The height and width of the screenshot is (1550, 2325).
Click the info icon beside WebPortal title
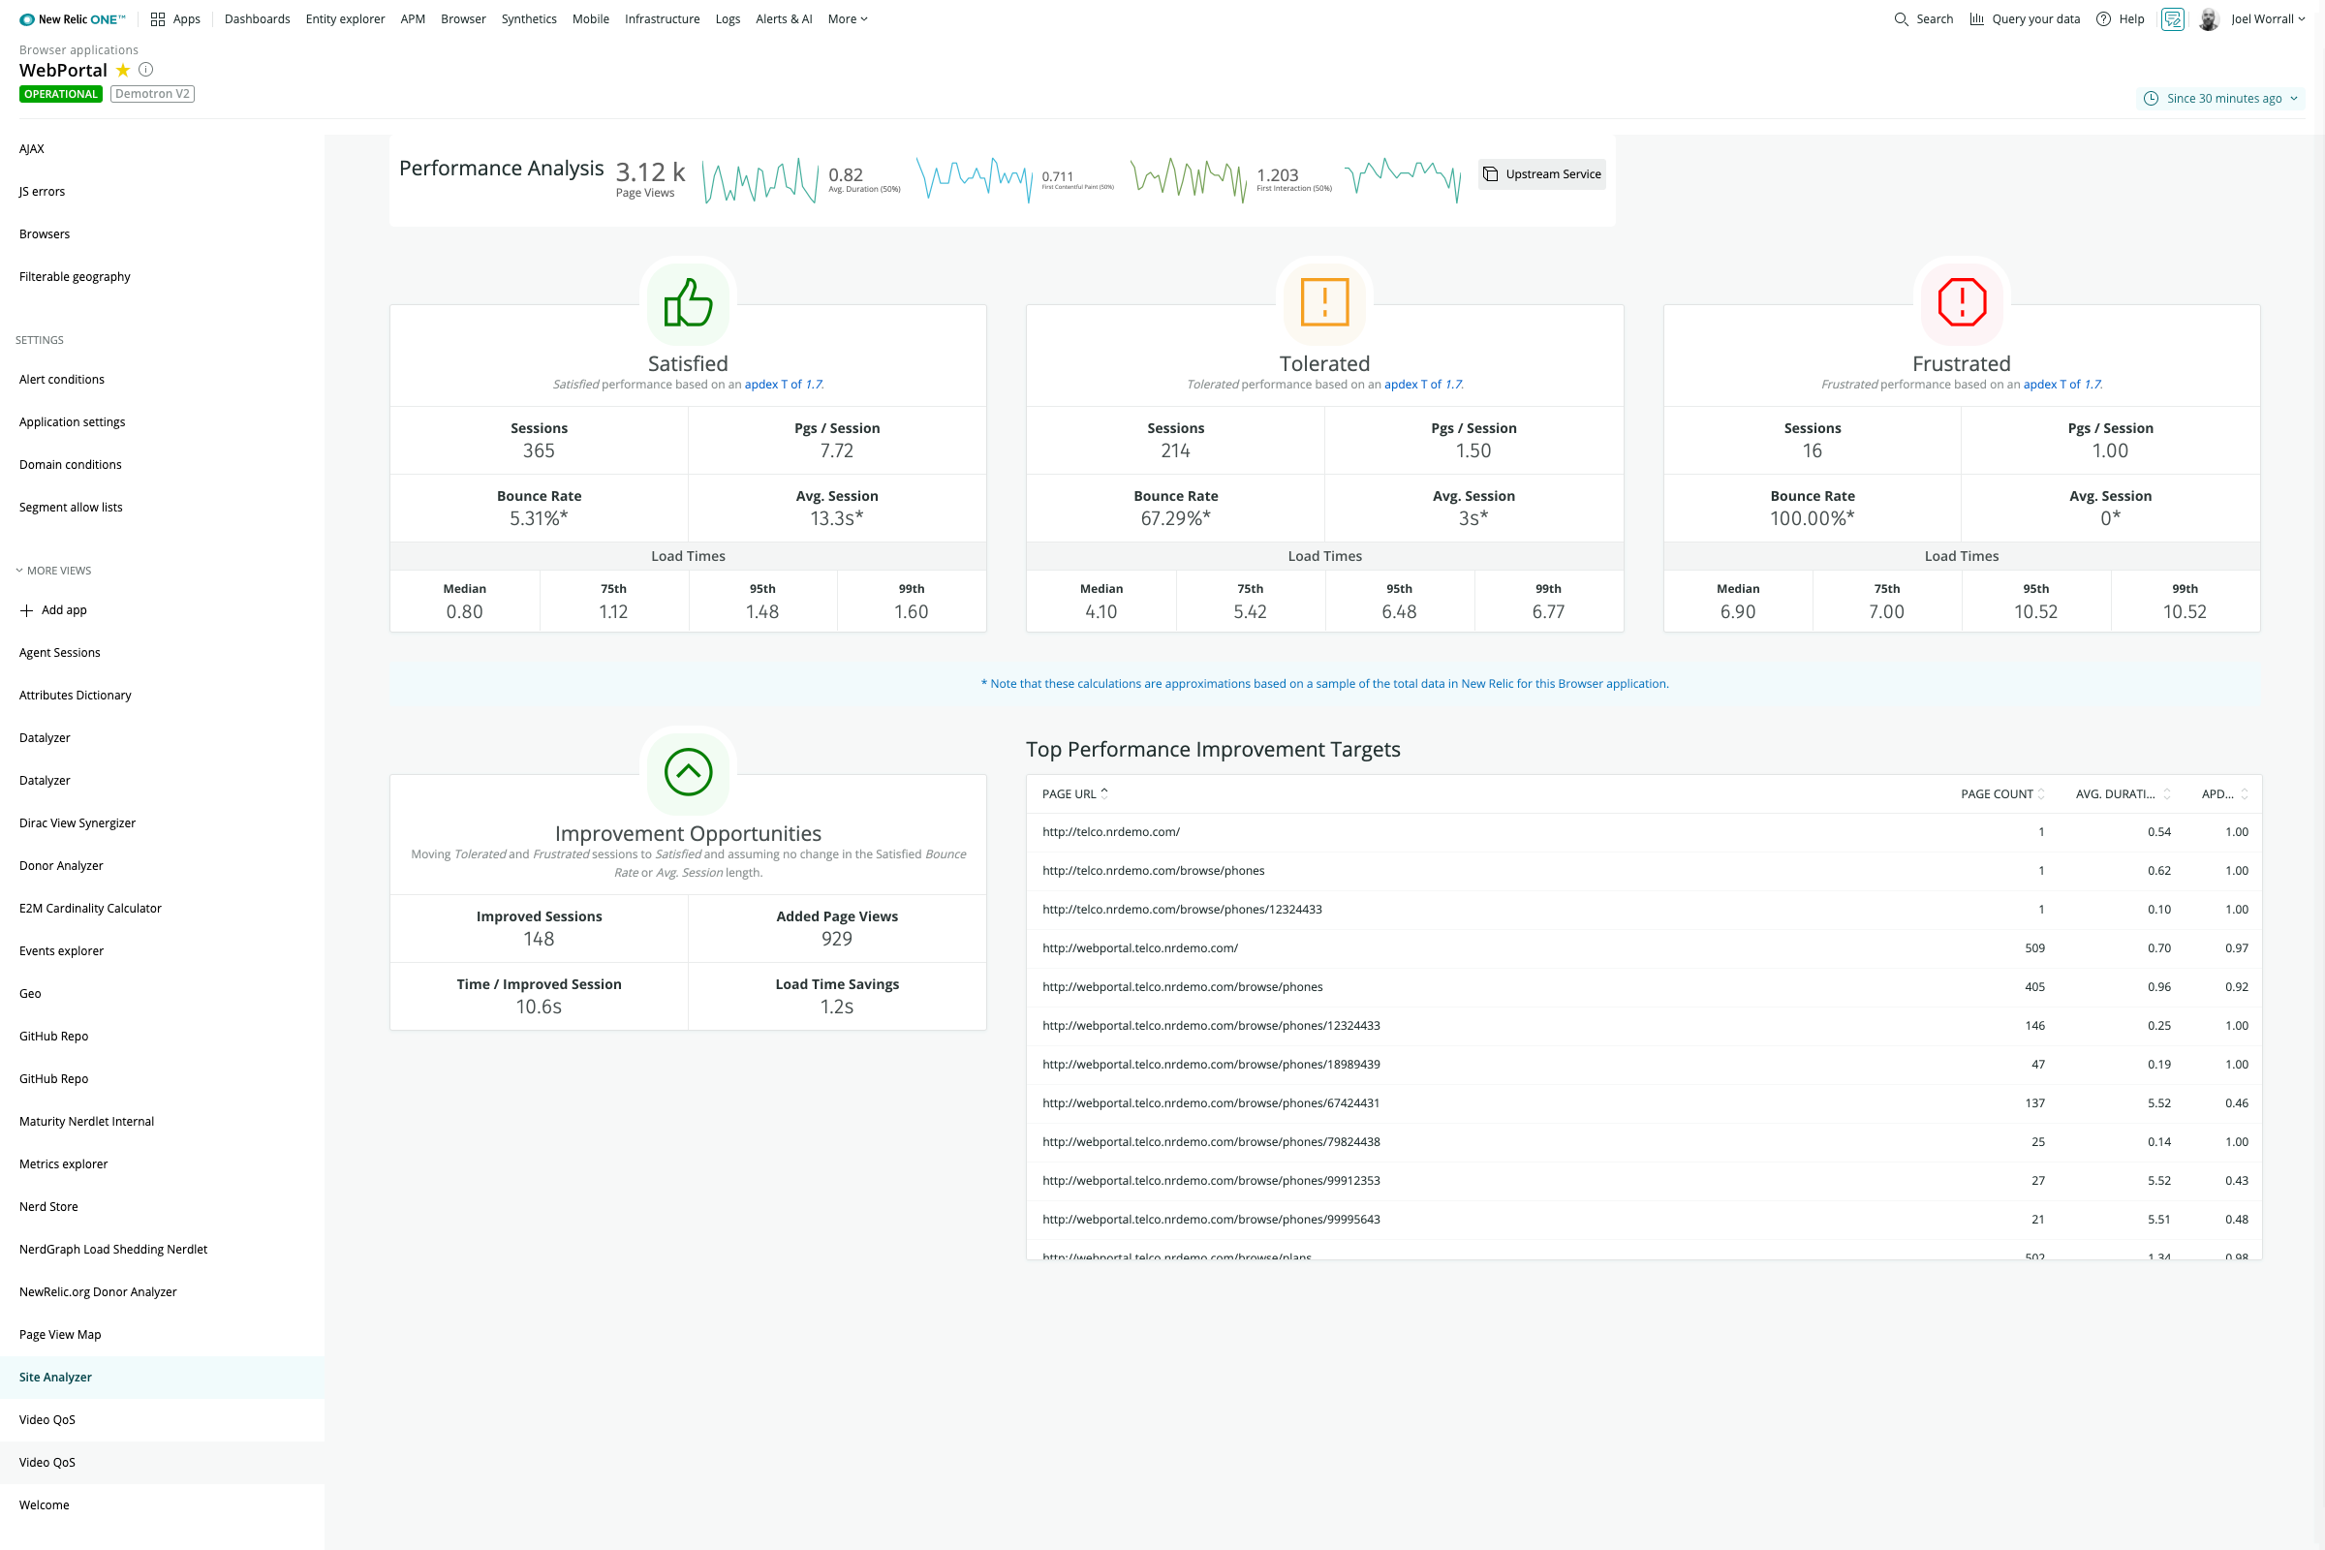[x=145, y=70]
